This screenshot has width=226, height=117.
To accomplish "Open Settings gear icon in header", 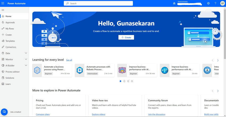I will tap(208, 3).
